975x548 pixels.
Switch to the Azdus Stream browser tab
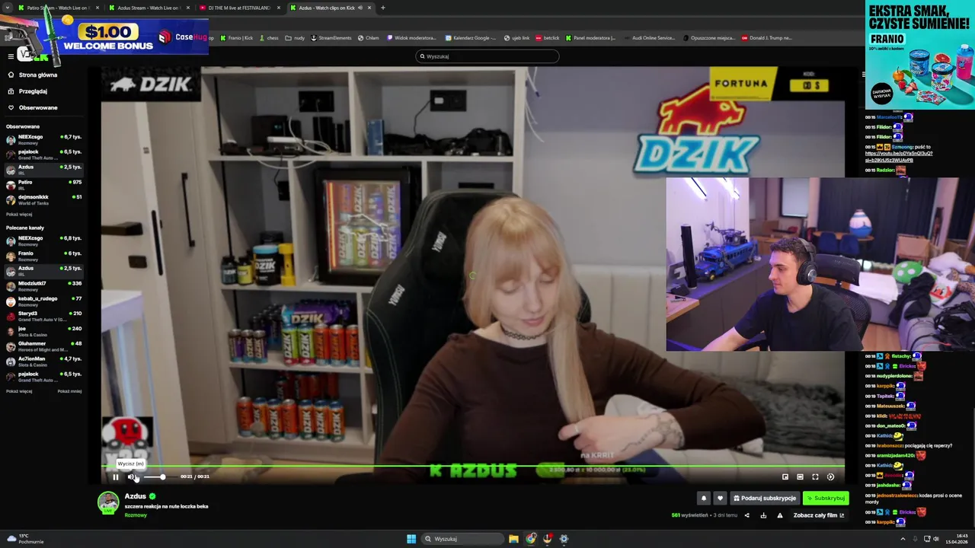point(149,8)
